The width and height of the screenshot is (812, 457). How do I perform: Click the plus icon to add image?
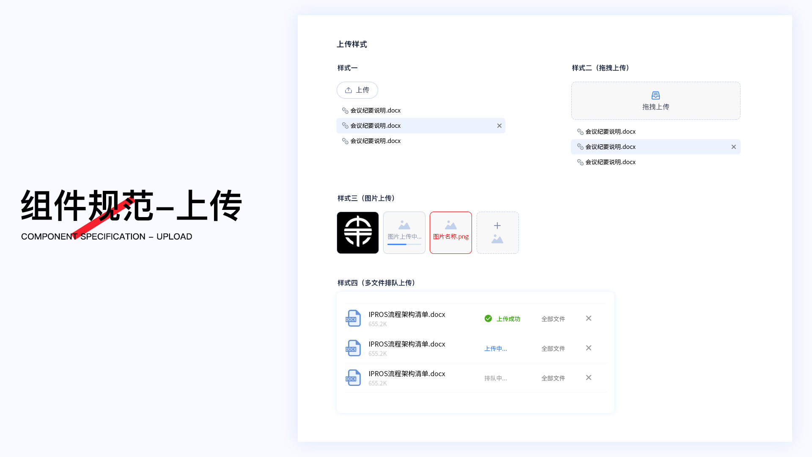click(497, 226)
